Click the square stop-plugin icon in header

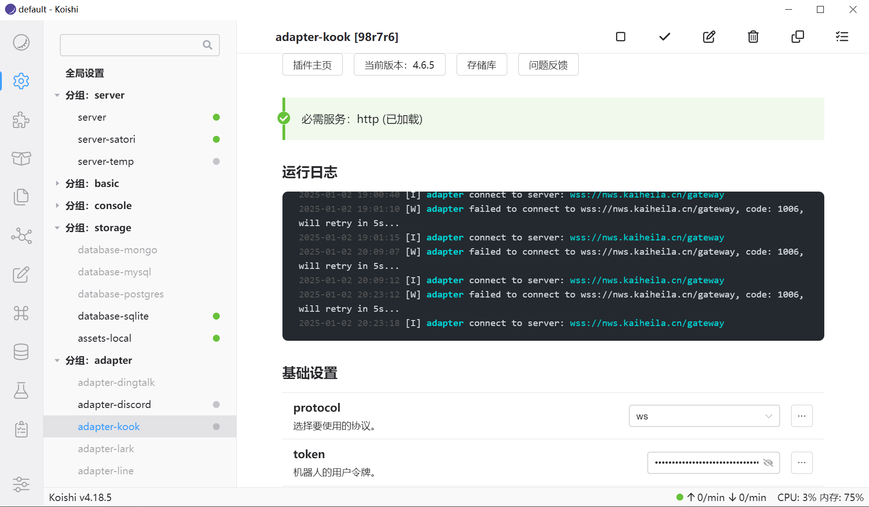click(x=621, y=37)
